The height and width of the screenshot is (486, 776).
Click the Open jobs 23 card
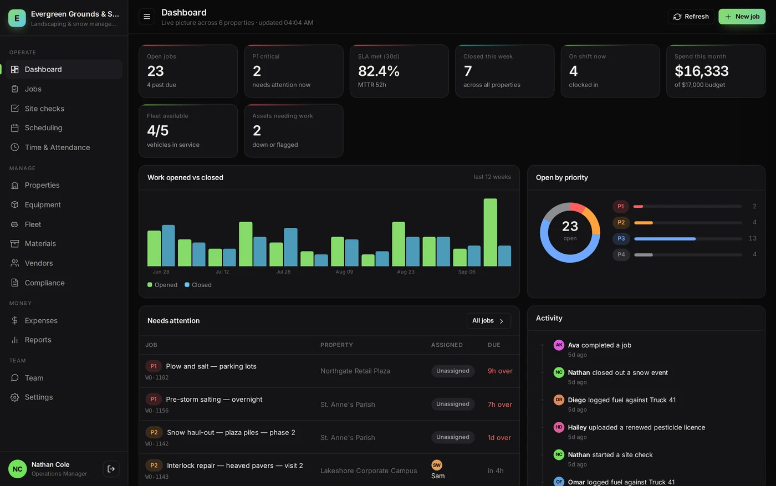pyautogui.click(x=188, y=71)
